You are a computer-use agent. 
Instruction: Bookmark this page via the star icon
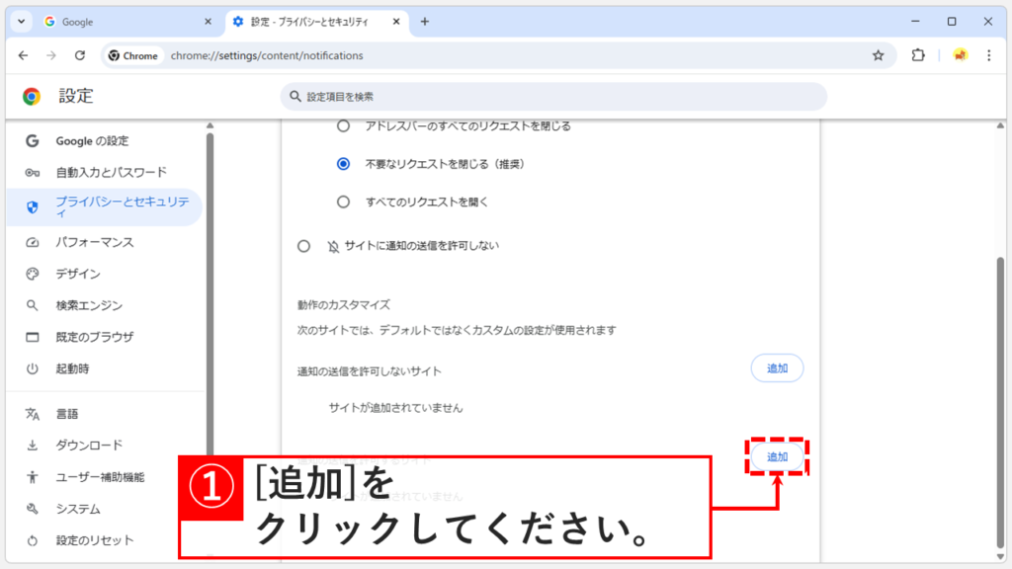point(878,55)
